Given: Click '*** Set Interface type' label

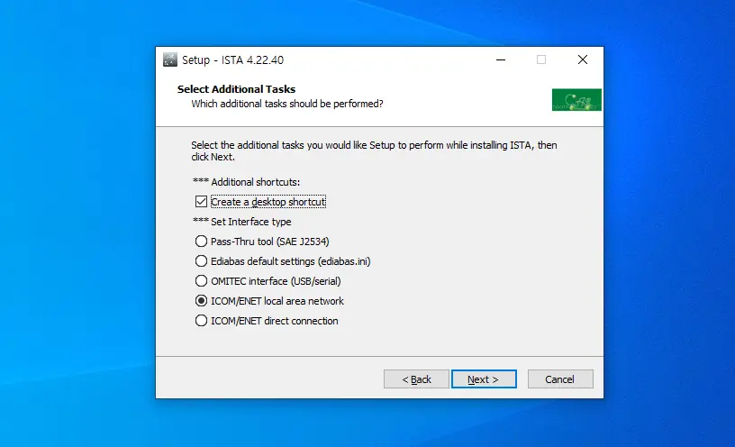Looking at the screenshot, I should coord(242,222).
